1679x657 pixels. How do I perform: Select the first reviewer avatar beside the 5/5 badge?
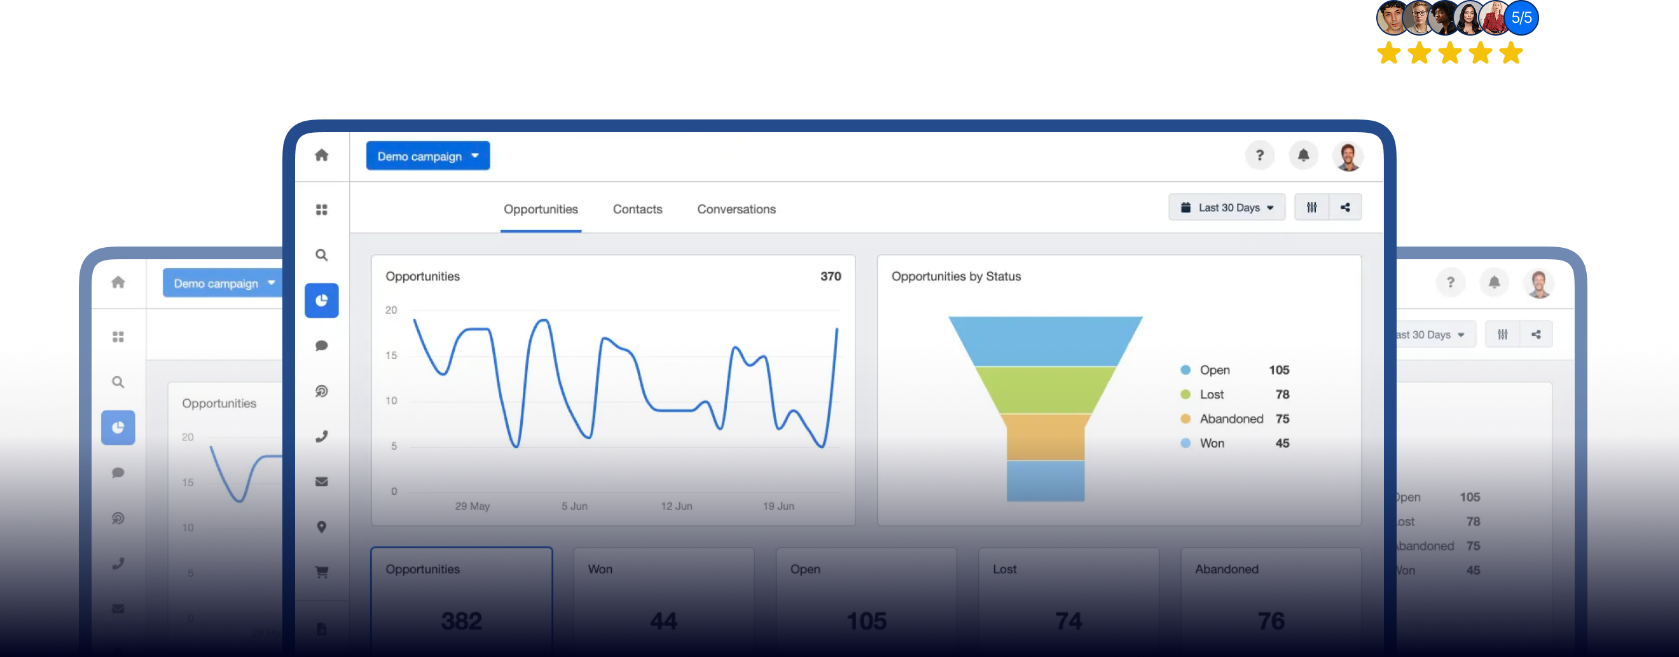tap(1391, 18)
